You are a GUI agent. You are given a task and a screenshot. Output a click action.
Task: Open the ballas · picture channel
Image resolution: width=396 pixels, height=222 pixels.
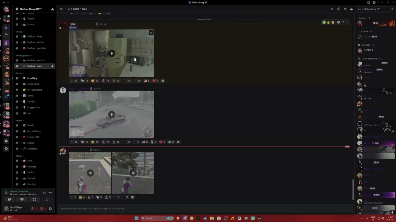click(x=35, y=60)
